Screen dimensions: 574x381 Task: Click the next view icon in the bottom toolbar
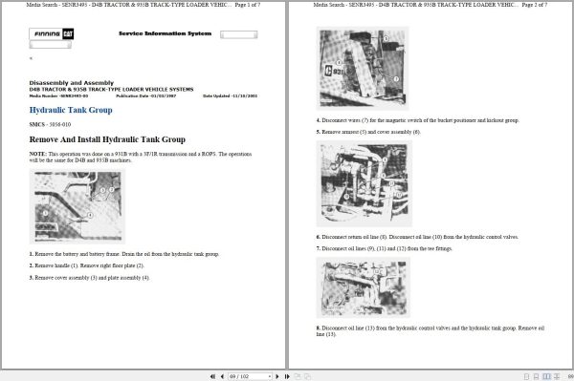click(307, 376)
